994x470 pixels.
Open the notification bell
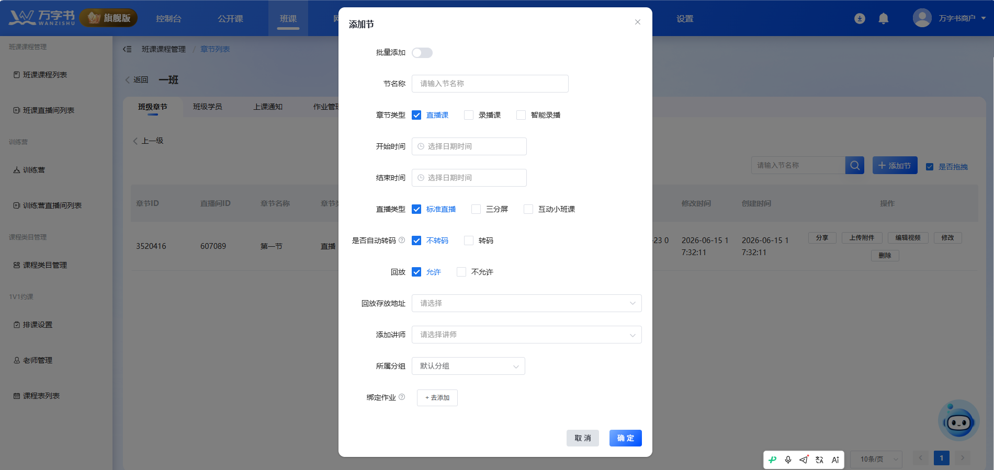point(884,18)
